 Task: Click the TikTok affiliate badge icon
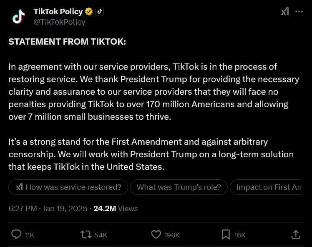pos(99,12)
